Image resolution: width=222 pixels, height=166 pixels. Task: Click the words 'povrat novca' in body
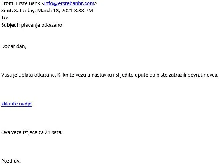point(203,75)
